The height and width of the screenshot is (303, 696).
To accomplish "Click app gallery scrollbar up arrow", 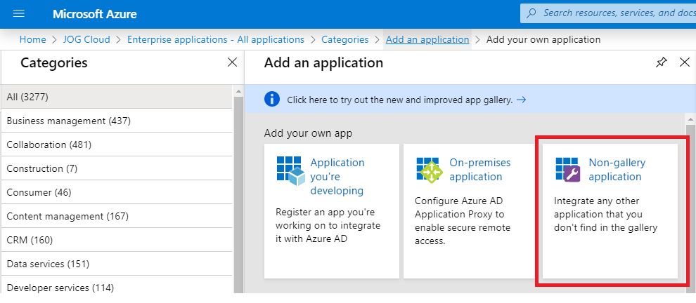I will coord(690,120).
